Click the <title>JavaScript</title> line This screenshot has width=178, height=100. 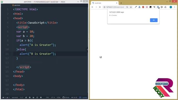[x=37, y=23]
